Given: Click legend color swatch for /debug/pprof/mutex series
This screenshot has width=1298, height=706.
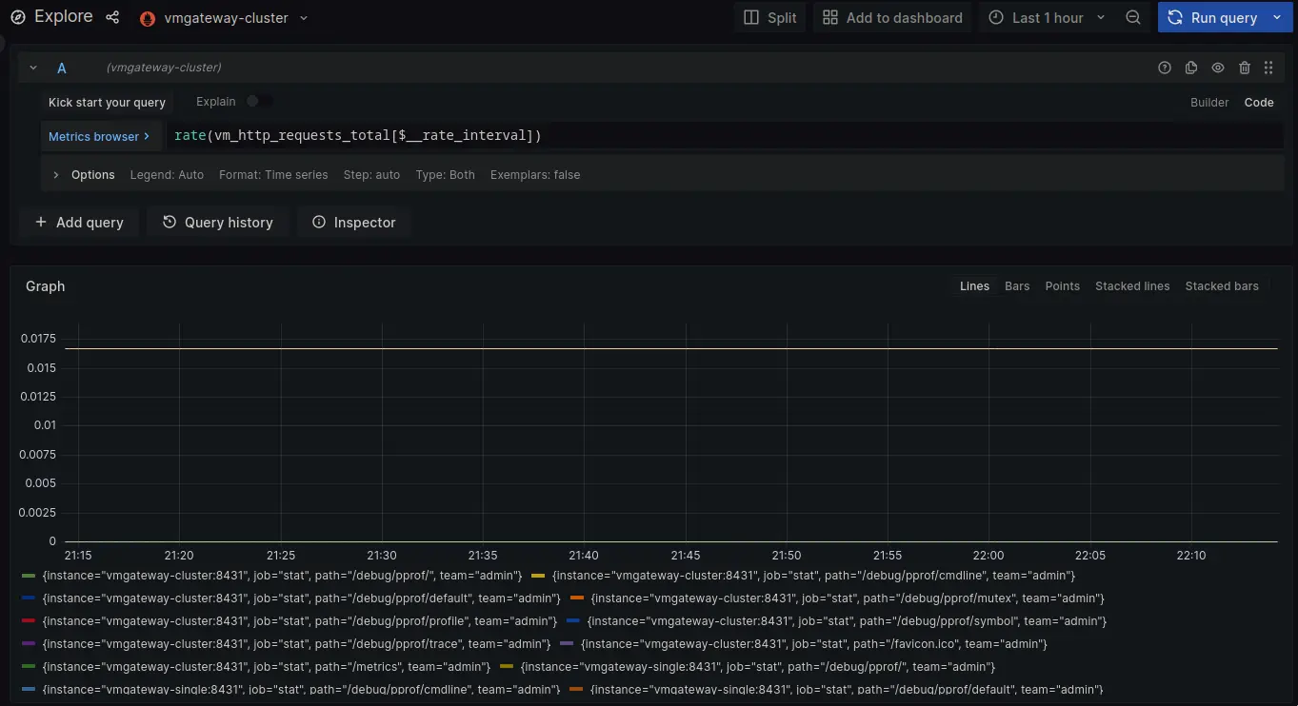Looking at the screenshot, I should pyautogui.click(x=576, y=598).
